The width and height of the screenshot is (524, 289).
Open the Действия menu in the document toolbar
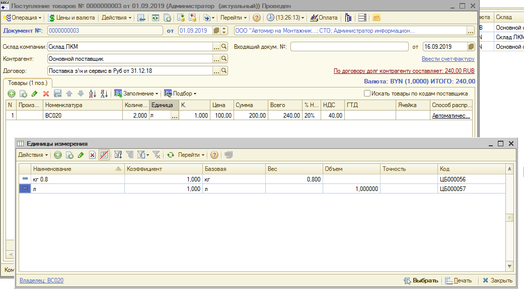116,18
